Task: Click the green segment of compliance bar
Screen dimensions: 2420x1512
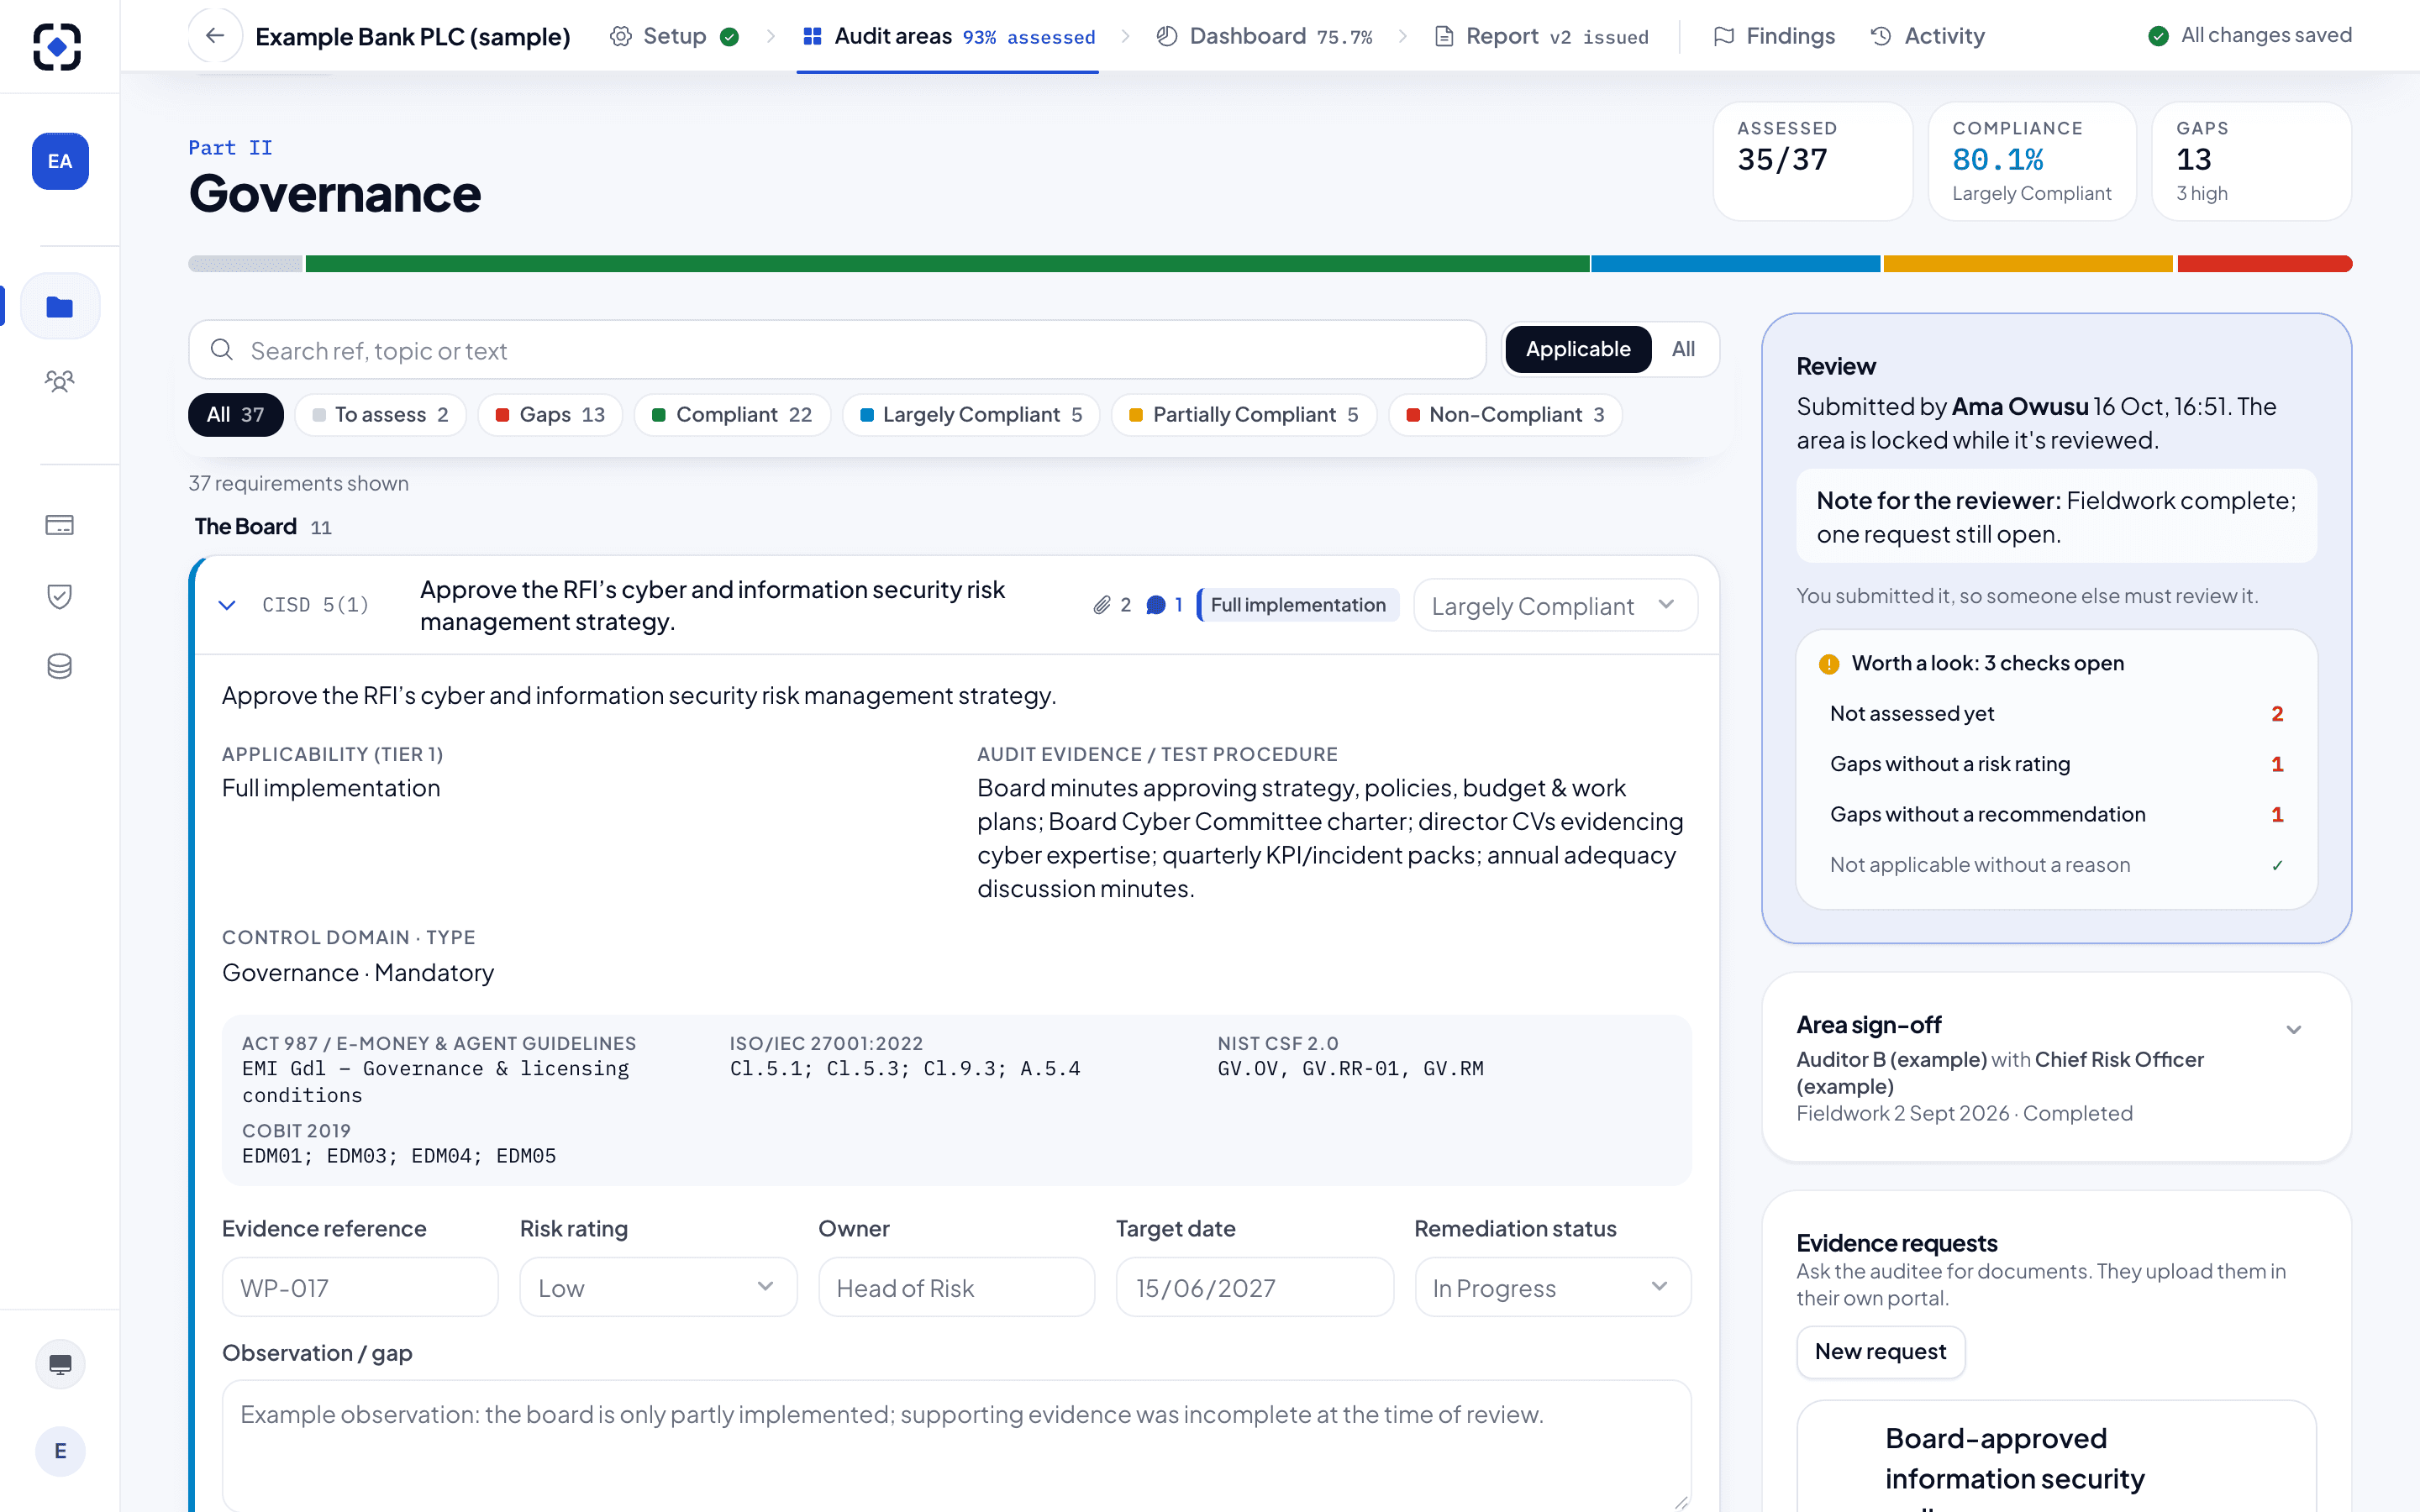Action: tap(947, 264)
